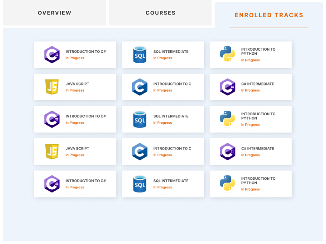This screenshot has width=326, height=244.
Task: Click the blue C logo in the fourth row
Action: tap(140, 151)
